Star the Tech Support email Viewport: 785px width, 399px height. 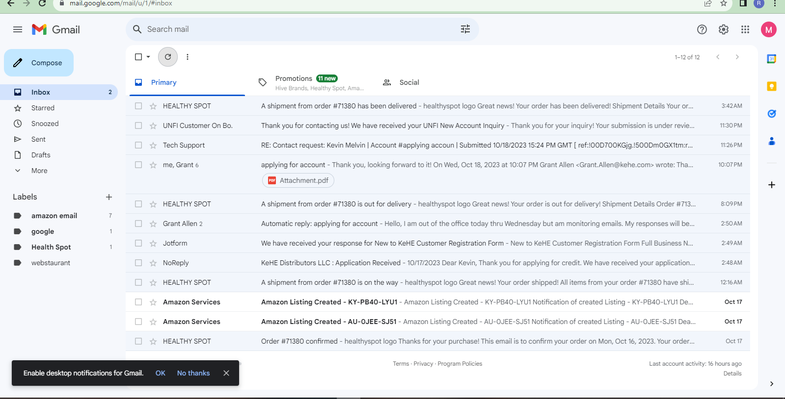pos(153,145)
